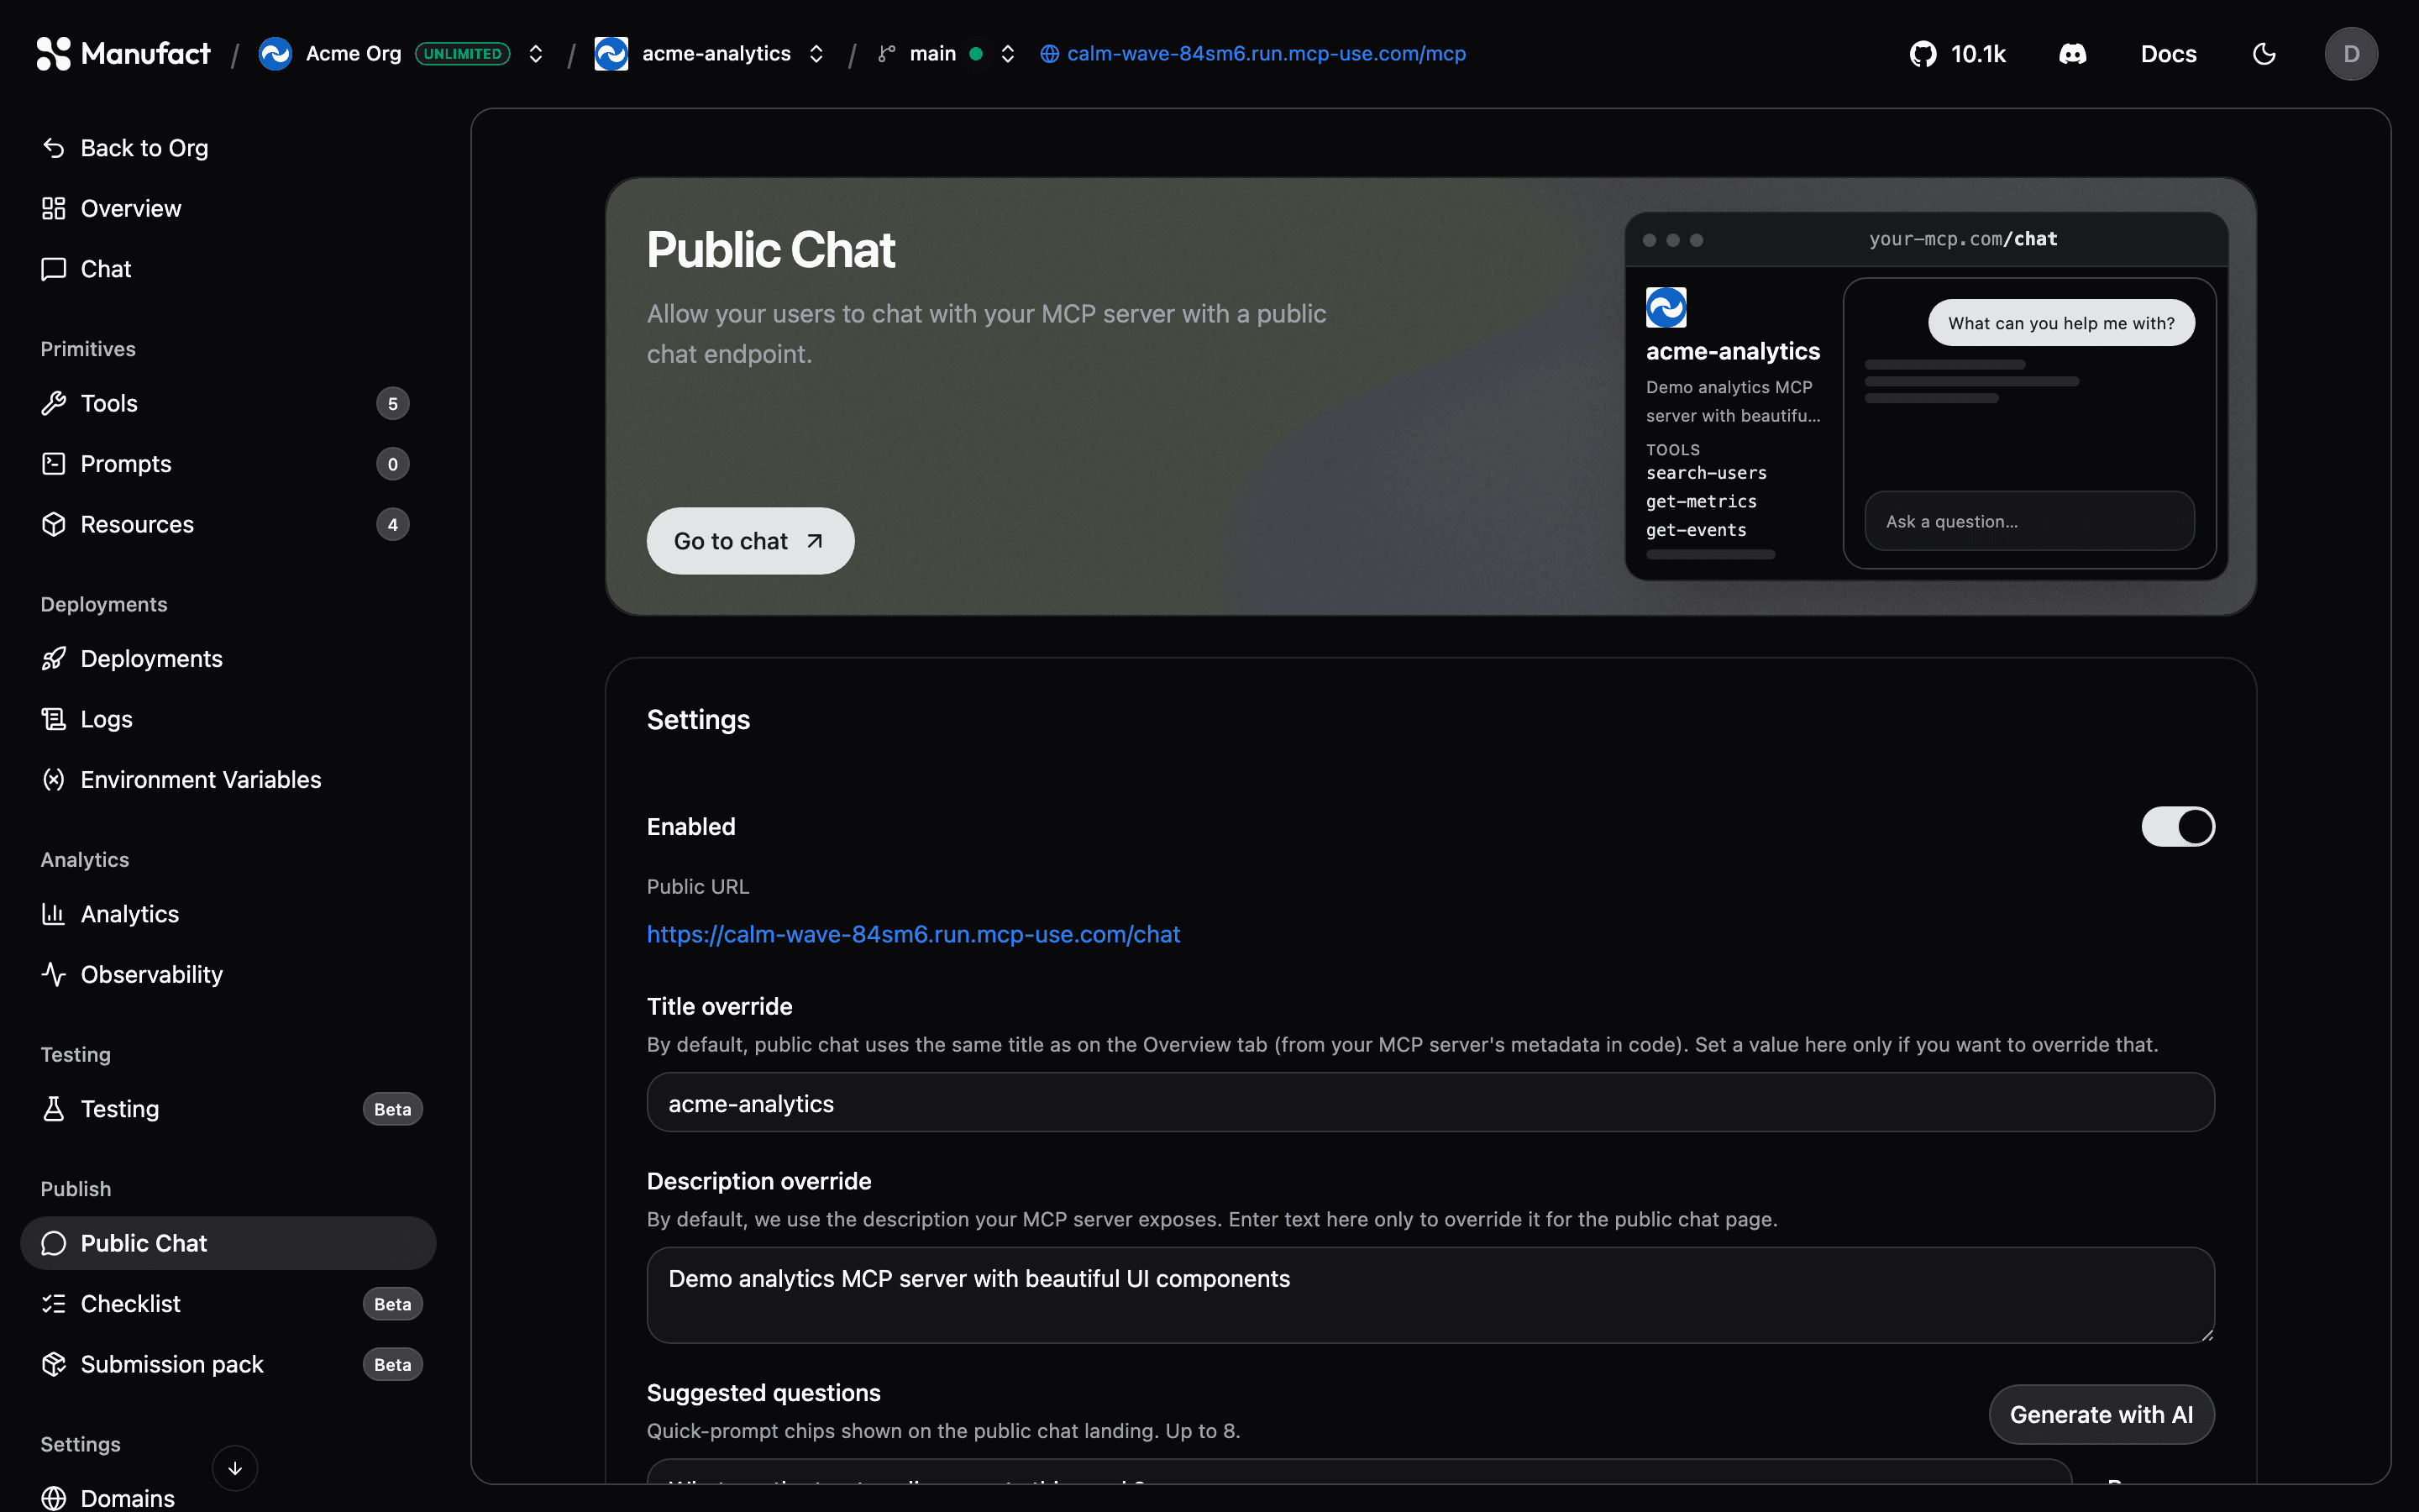Screen dimensions: 2419x1512
Task: Click the get-metrics tool name in preview
Action: coord(1702,501)
